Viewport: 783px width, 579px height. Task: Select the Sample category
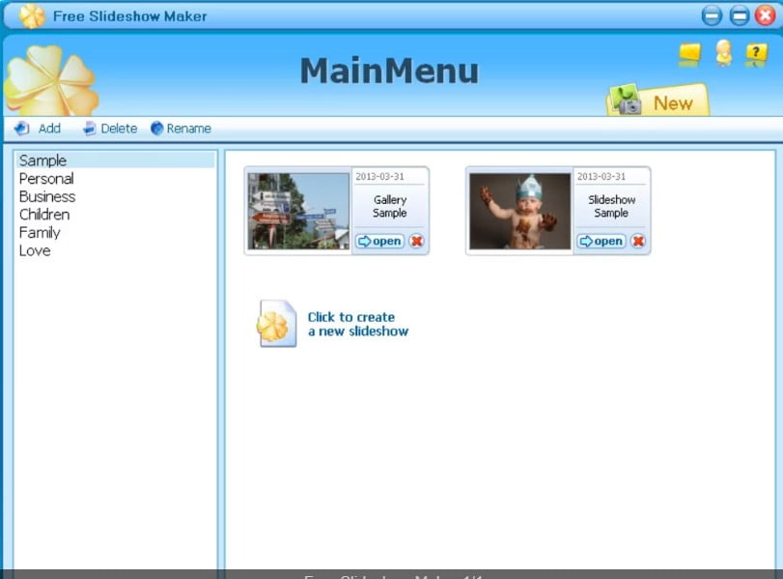[x=115, y=160]
